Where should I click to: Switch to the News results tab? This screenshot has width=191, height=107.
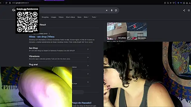coord(79,17)
